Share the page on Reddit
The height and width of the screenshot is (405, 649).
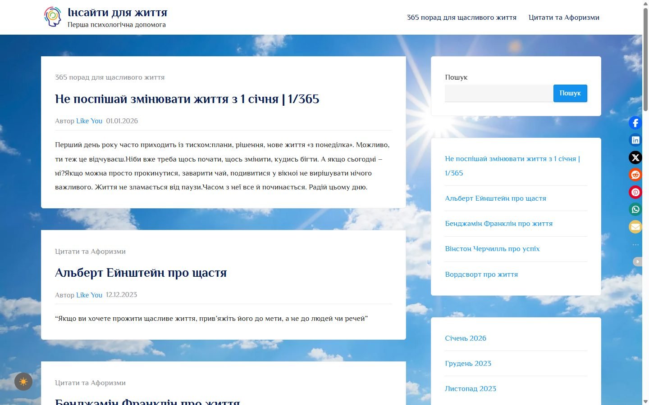[635, 175]
